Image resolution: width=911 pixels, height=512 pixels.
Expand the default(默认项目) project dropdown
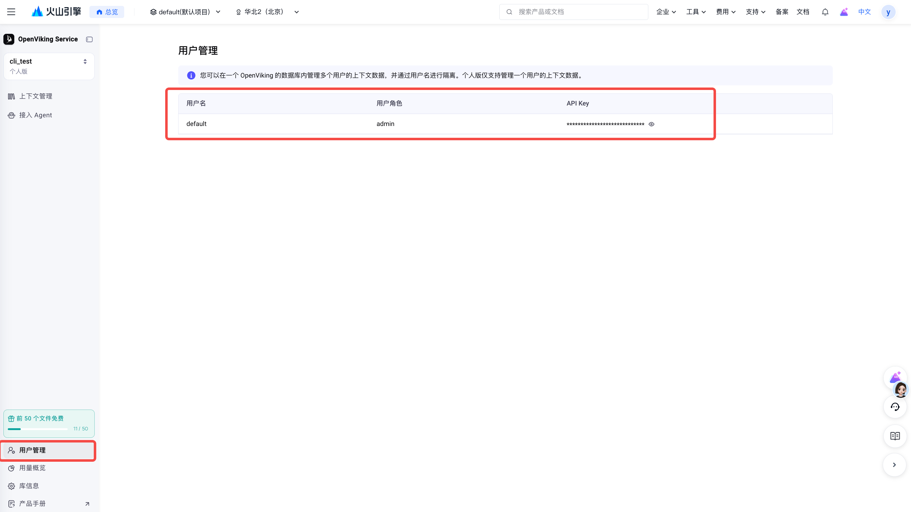coord(185,12)
